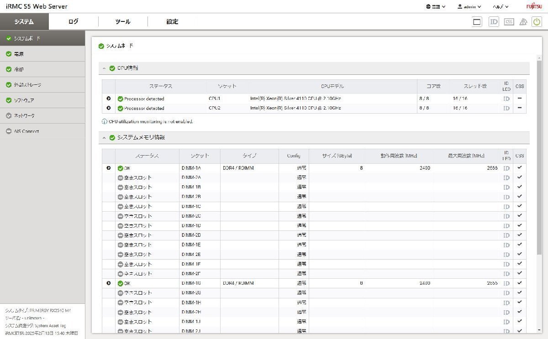Switch to the 設定 tab

point(172,21)
